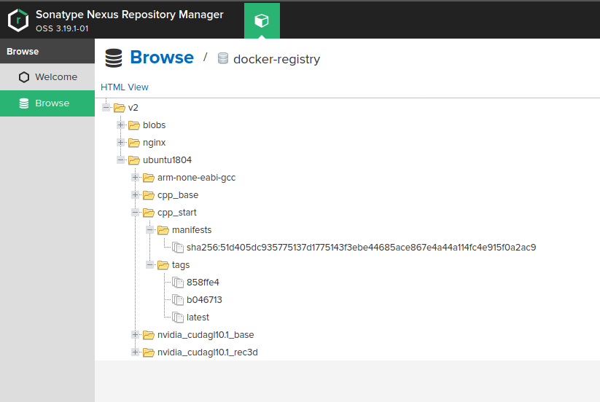This screenshot has width=600, height=402.
Task: Click the Welcome hexagon icon in sidebar
Action: 24,77
